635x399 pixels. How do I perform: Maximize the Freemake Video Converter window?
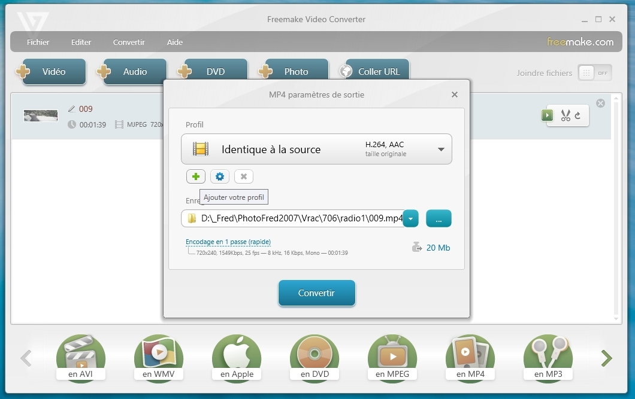click(x=598, y=19)
